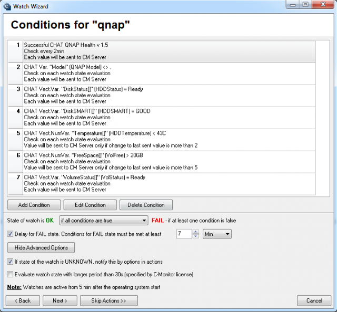Screen dimensions: 337x312
Task: Proceed with the Next button
Action: click(60, 300)
